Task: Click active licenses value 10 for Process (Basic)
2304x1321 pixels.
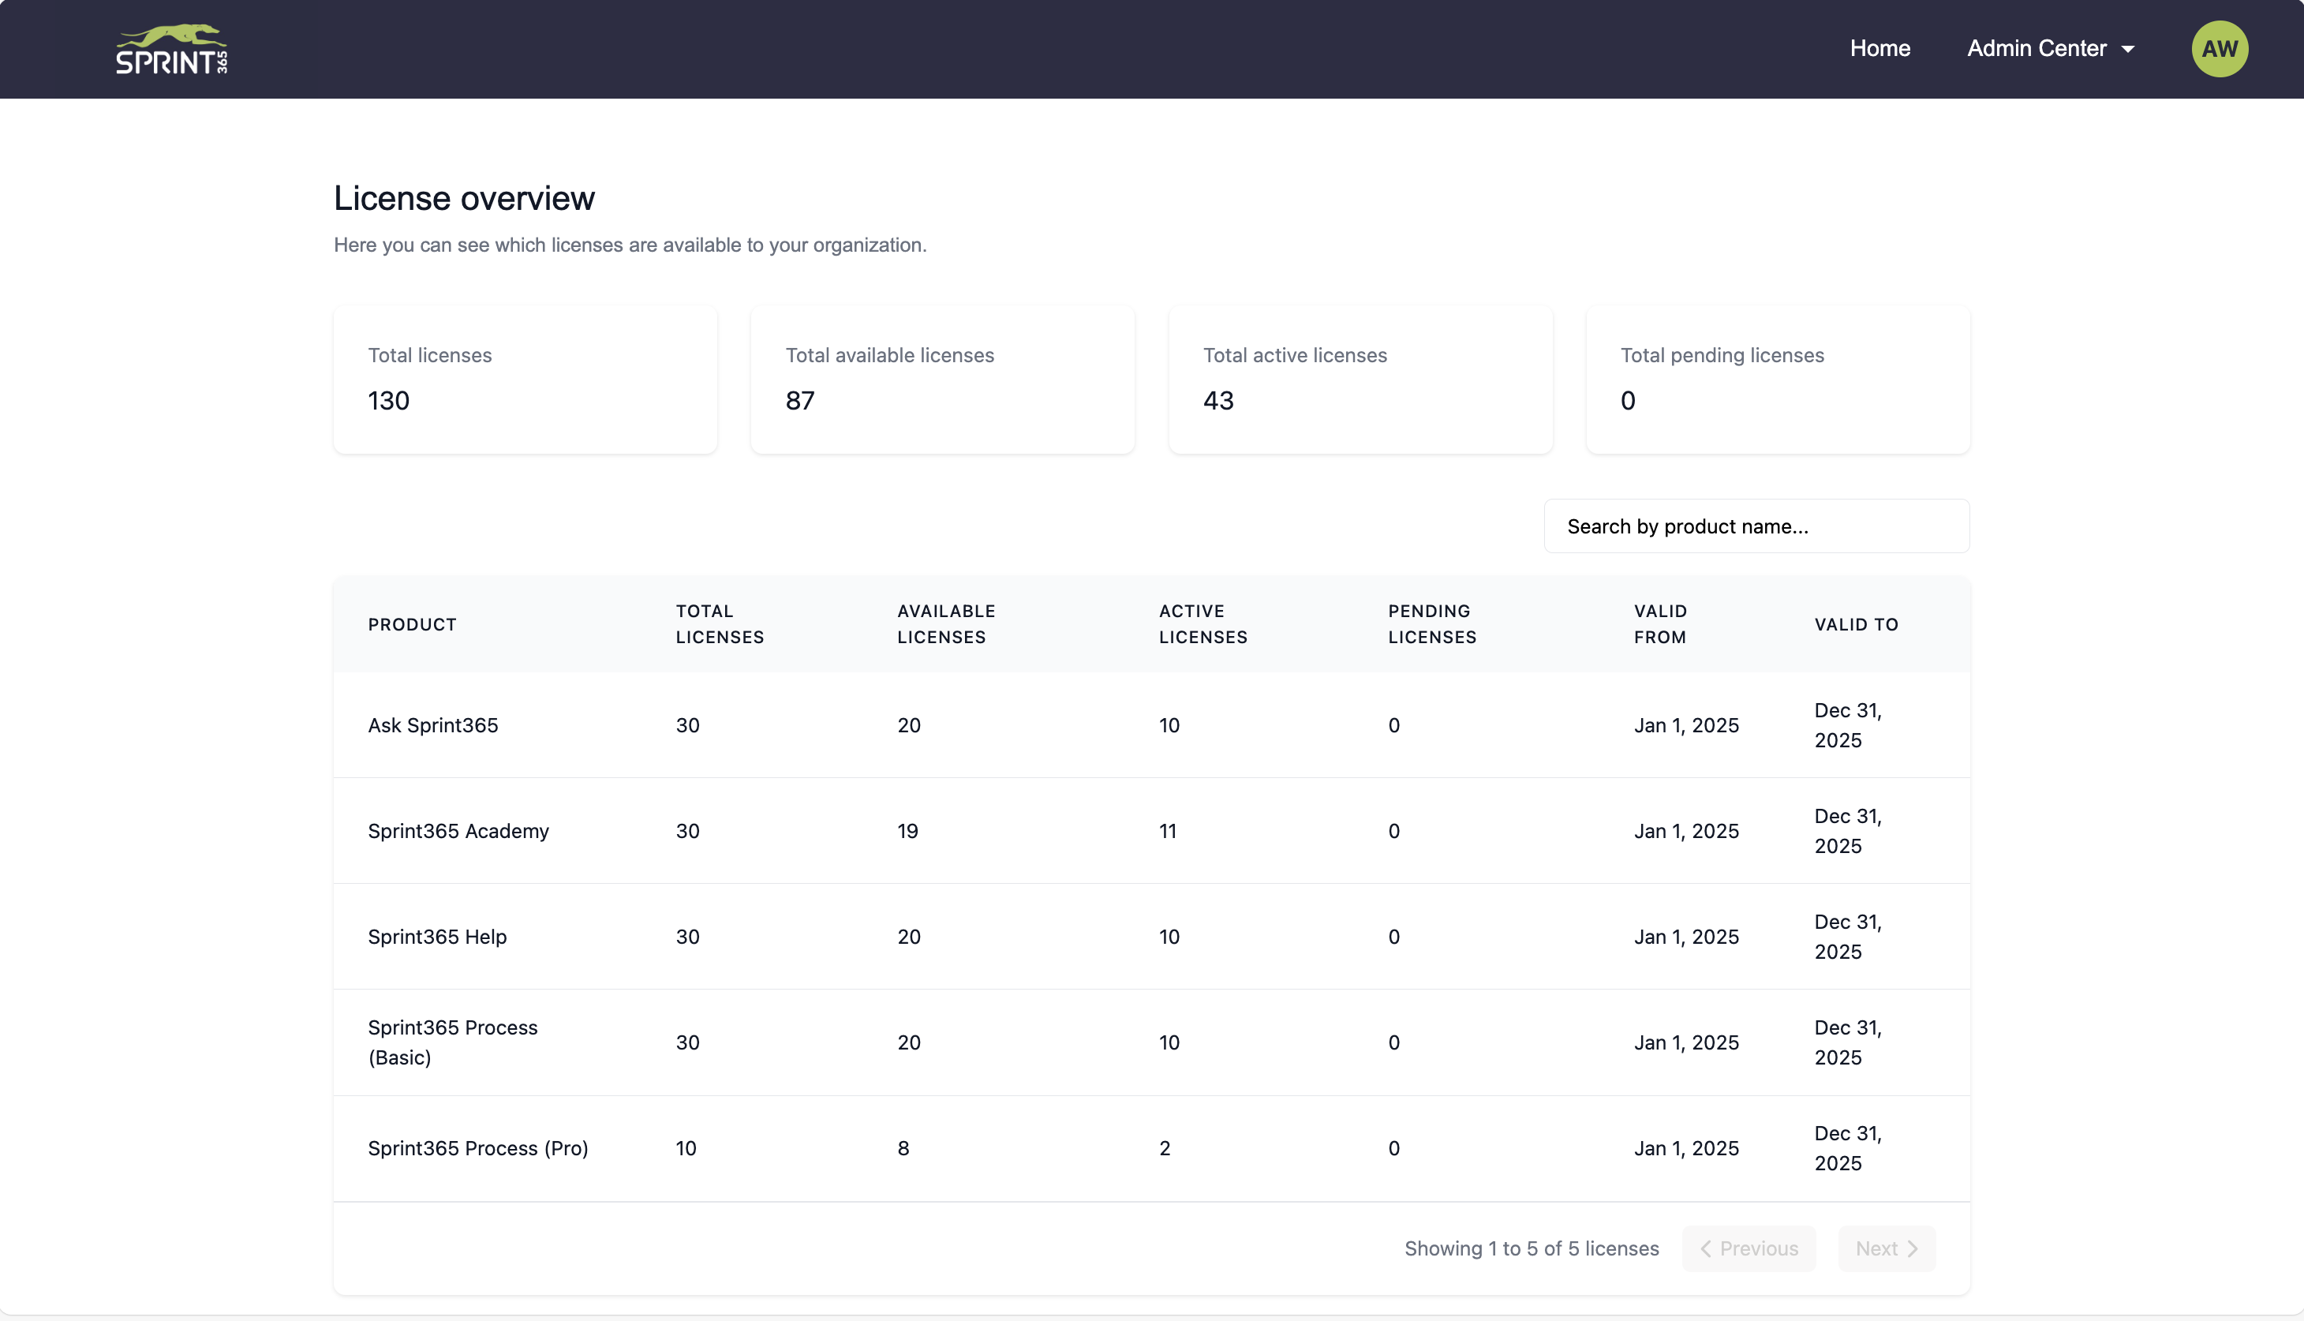Action: click(x=1169, y=1042)
